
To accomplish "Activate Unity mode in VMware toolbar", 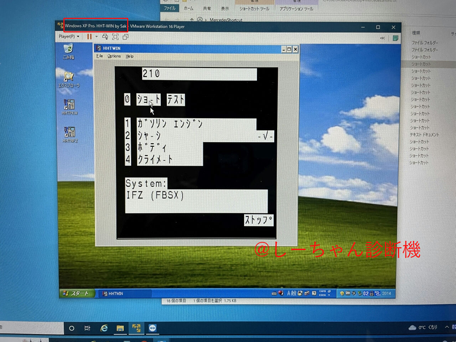I will [125, 36].
